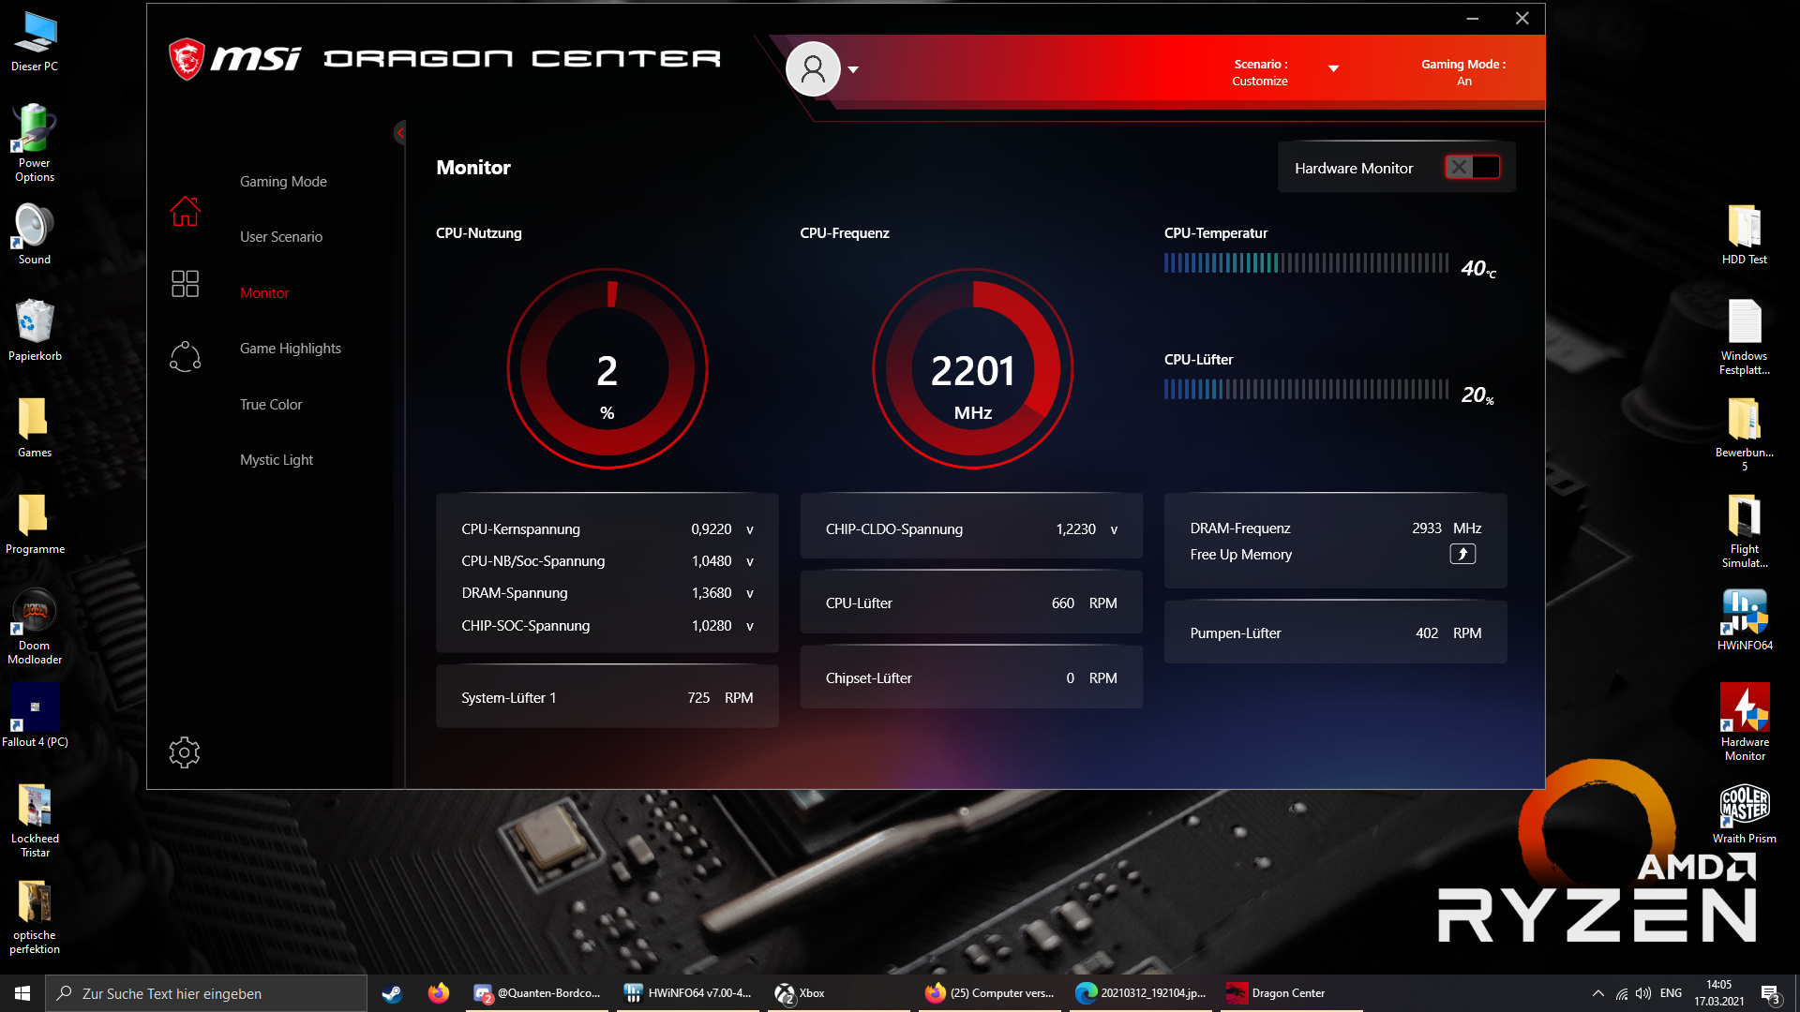
Task: Click the Home icon in sidebar
Action: 185,212
